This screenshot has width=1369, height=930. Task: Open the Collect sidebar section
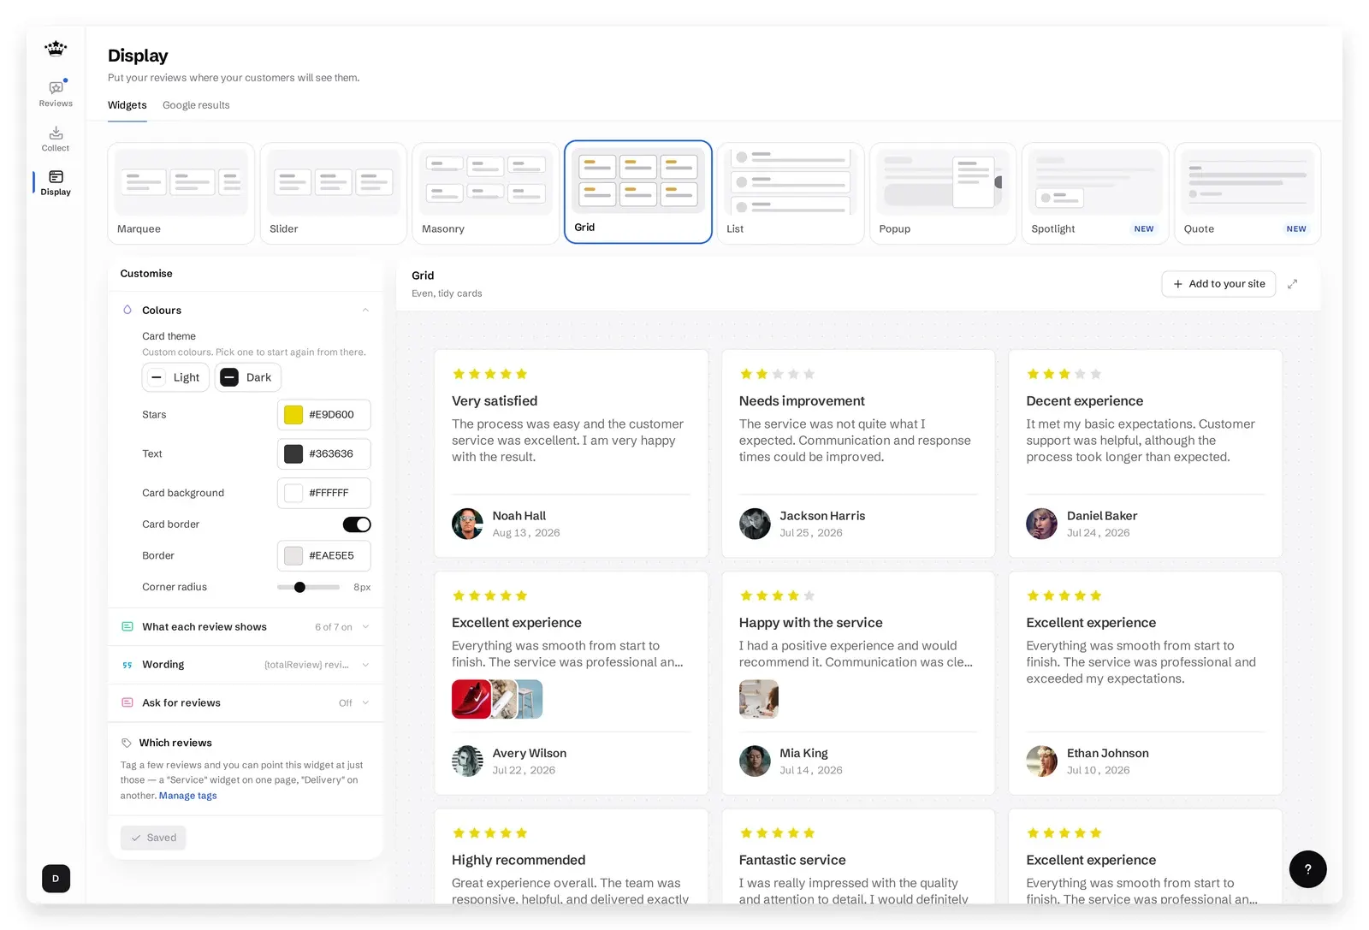(x=56, y=139)
